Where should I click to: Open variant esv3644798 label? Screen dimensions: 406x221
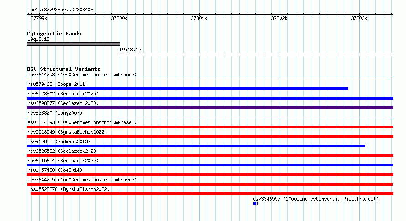82,75
